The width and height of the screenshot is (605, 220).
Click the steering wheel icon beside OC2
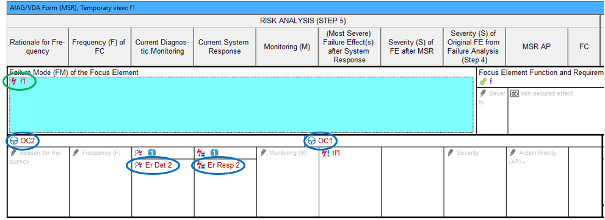pyautogui.click(x=13, y=141)
